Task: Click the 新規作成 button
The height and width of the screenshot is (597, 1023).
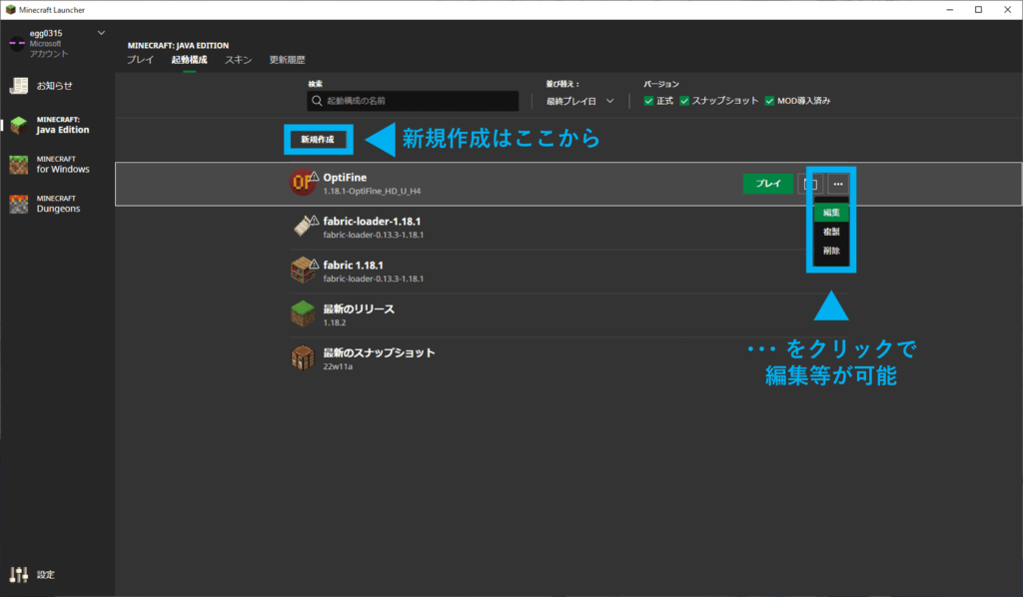Action: point(318,140)
